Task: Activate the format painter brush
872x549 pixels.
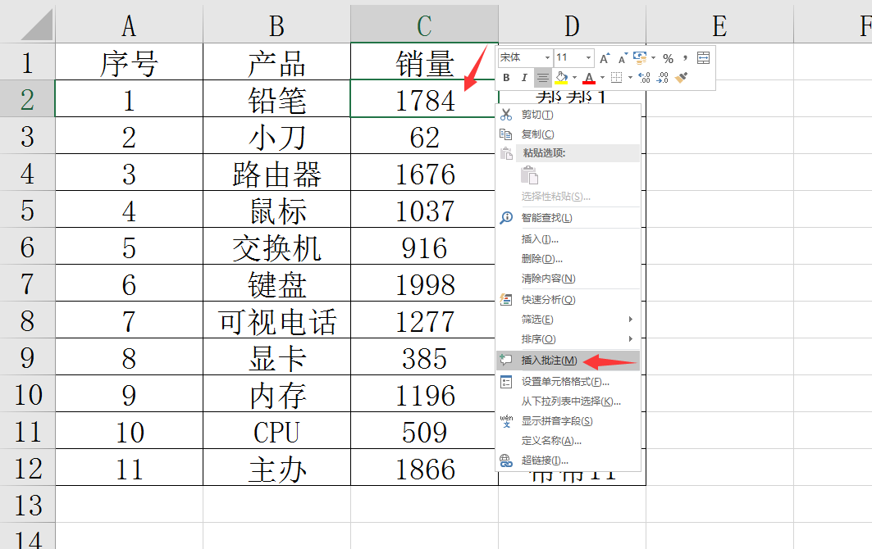Action: point(681,78)
